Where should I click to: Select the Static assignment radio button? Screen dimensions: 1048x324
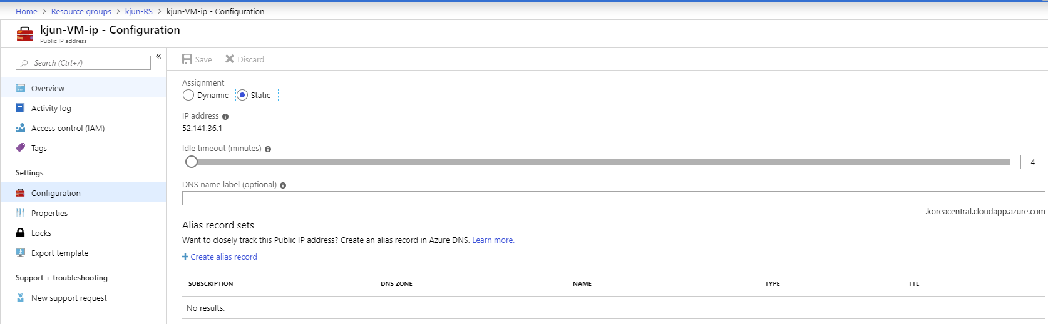[242, 95]
